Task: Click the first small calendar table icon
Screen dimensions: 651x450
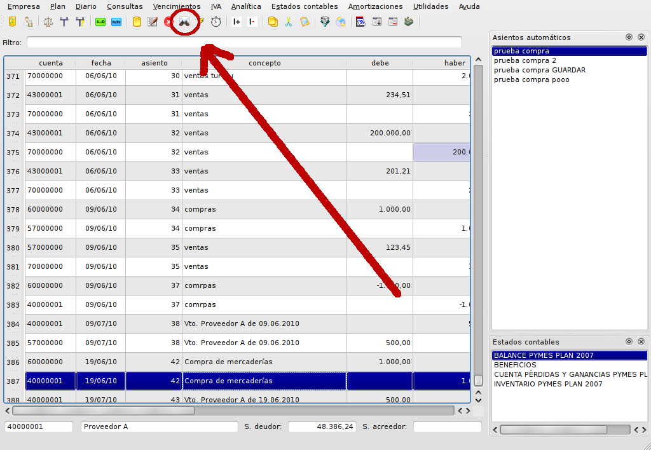Action: [x=377, y=22]
